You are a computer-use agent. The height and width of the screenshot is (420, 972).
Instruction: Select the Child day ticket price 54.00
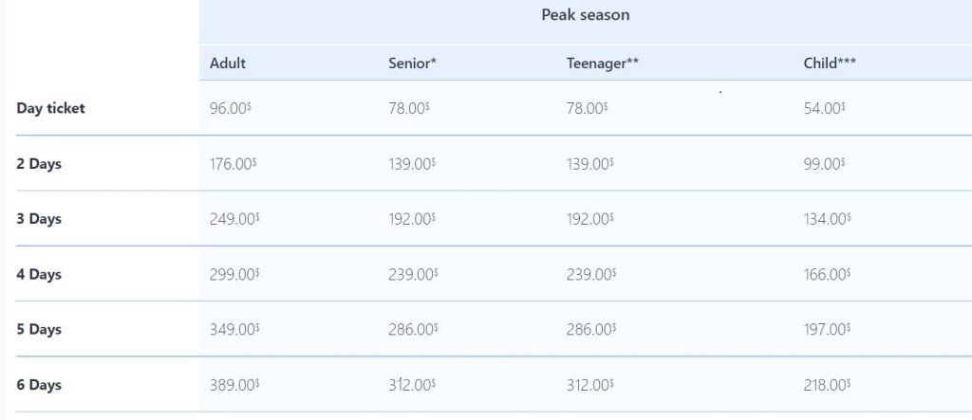pos(824,108)
